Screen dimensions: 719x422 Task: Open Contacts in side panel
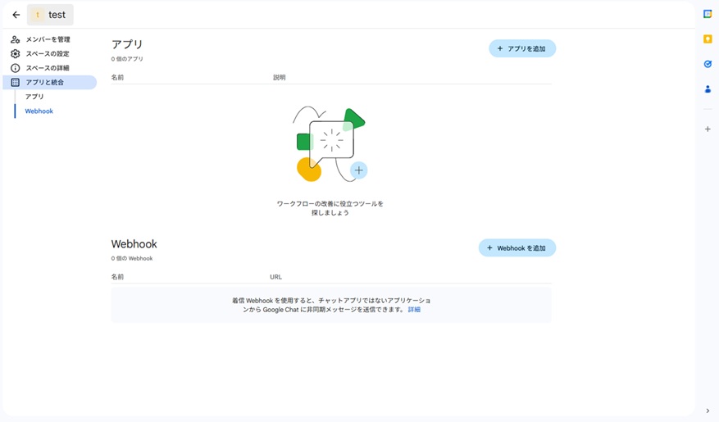pos(708,88)
